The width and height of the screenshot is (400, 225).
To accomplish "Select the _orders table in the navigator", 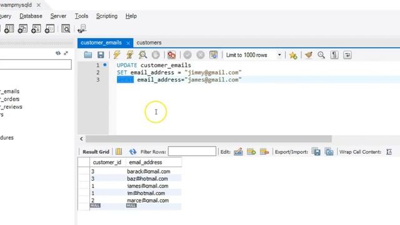I will click(x=10, y=99).
